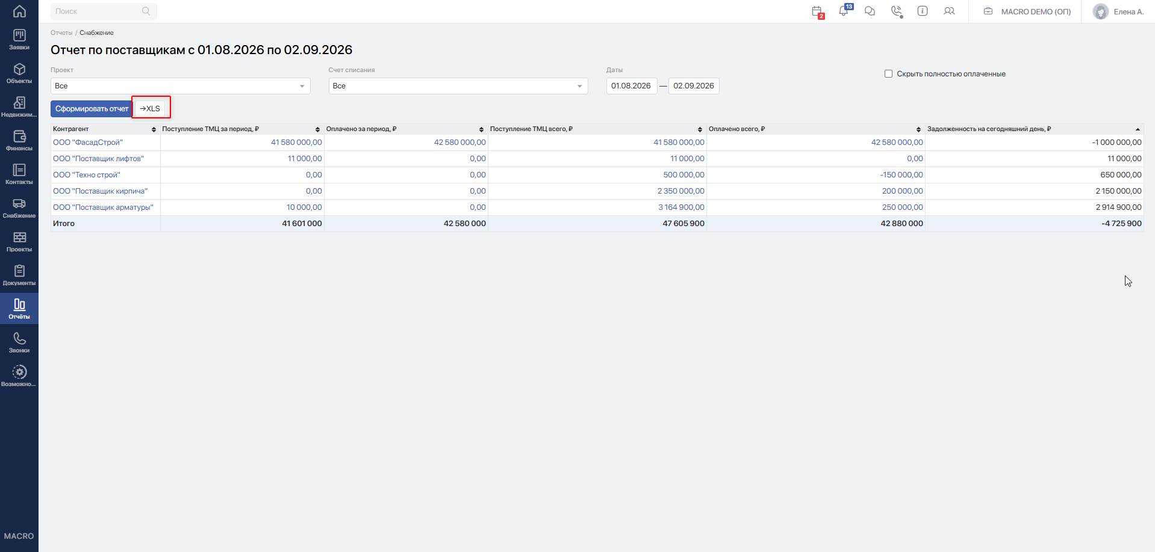This screenshot has height=552, width=1155.
Task: Click the phone calls icon in header
Action: [x=897, y=11]
